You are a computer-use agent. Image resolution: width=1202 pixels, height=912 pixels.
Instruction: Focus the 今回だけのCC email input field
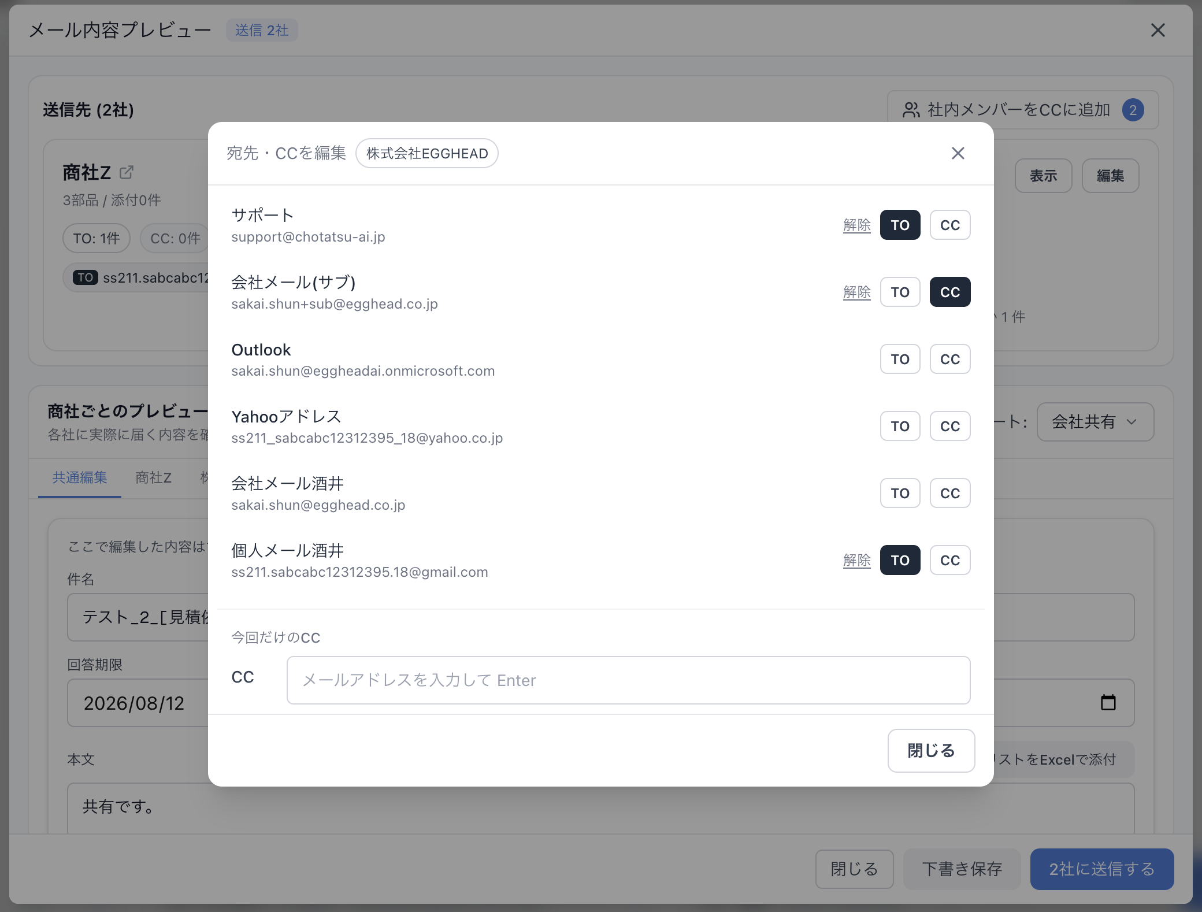628,680
